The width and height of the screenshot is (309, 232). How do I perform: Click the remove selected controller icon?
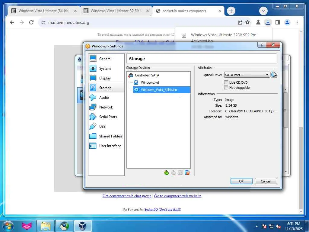click(x=173, y=172)
